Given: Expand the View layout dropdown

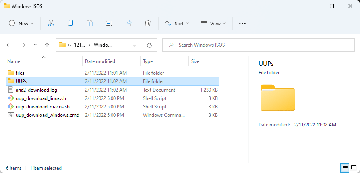Looking at the screenshot, I should pyautogui.click(x=213, y=24).
